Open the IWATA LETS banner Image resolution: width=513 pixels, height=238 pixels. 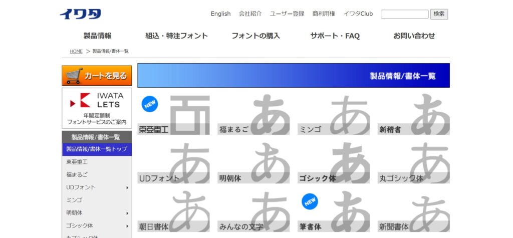click(x=97, y=108)
